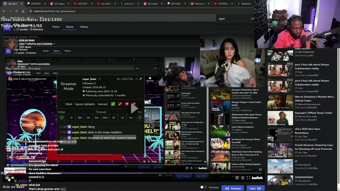Switch to the History nav tab
Viewport: 340px width, 191px height.
pos(84,27)
